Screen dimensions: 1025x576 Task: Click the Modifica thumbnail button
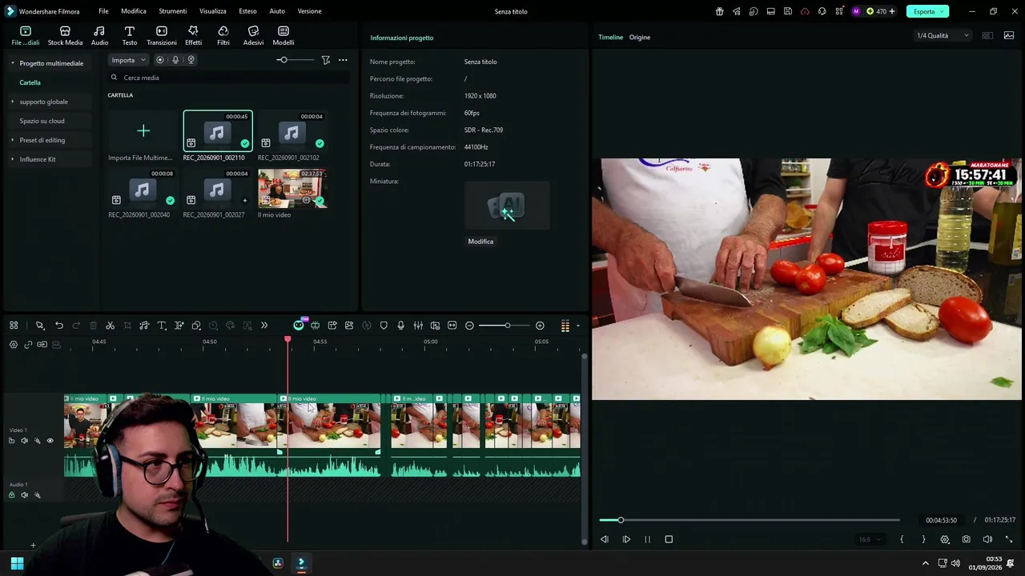point(480,242)
